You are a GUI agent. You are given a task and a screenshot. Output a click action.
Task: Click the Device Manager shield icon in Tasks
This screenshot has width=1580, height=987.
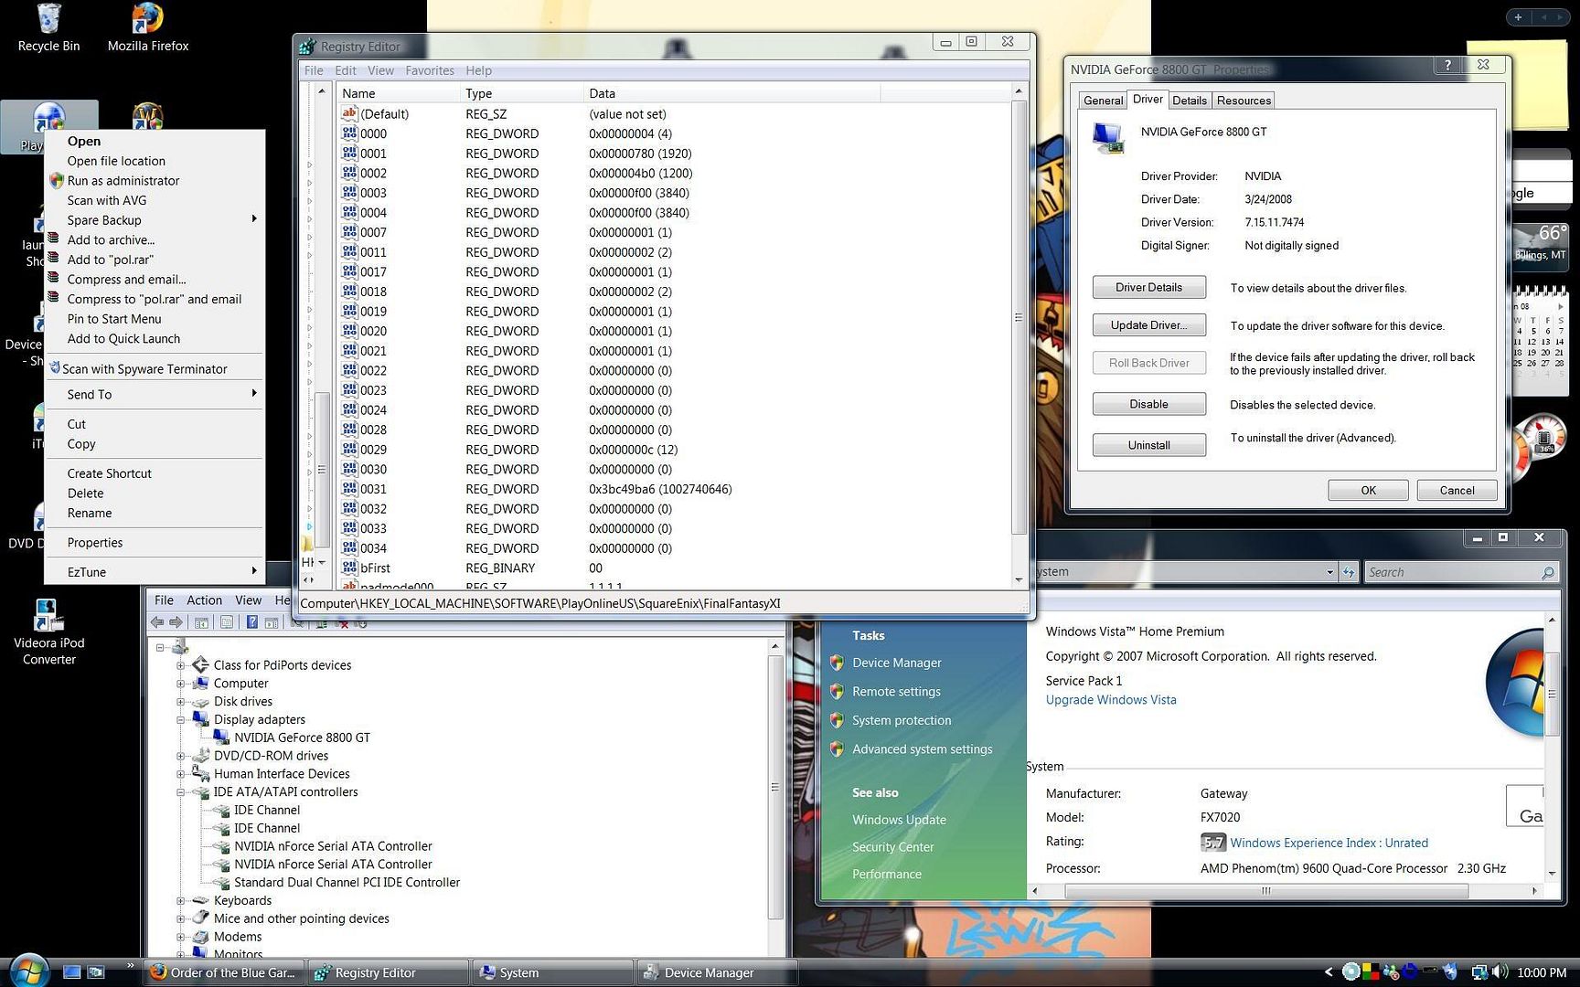[836, 663]
